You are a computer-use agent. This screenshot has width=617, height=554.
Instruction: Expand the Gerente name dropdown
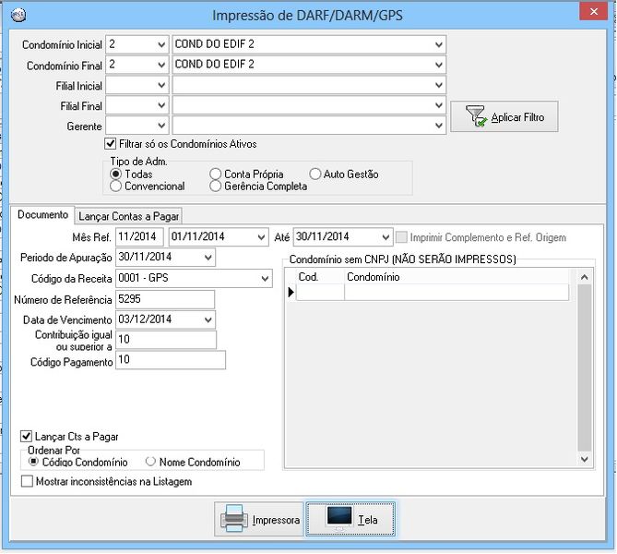[439, 126]
